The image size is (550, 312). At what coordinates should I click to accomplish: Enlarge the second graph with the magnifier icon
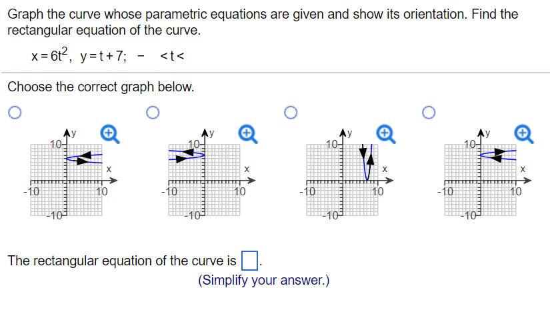click(247, 135)
